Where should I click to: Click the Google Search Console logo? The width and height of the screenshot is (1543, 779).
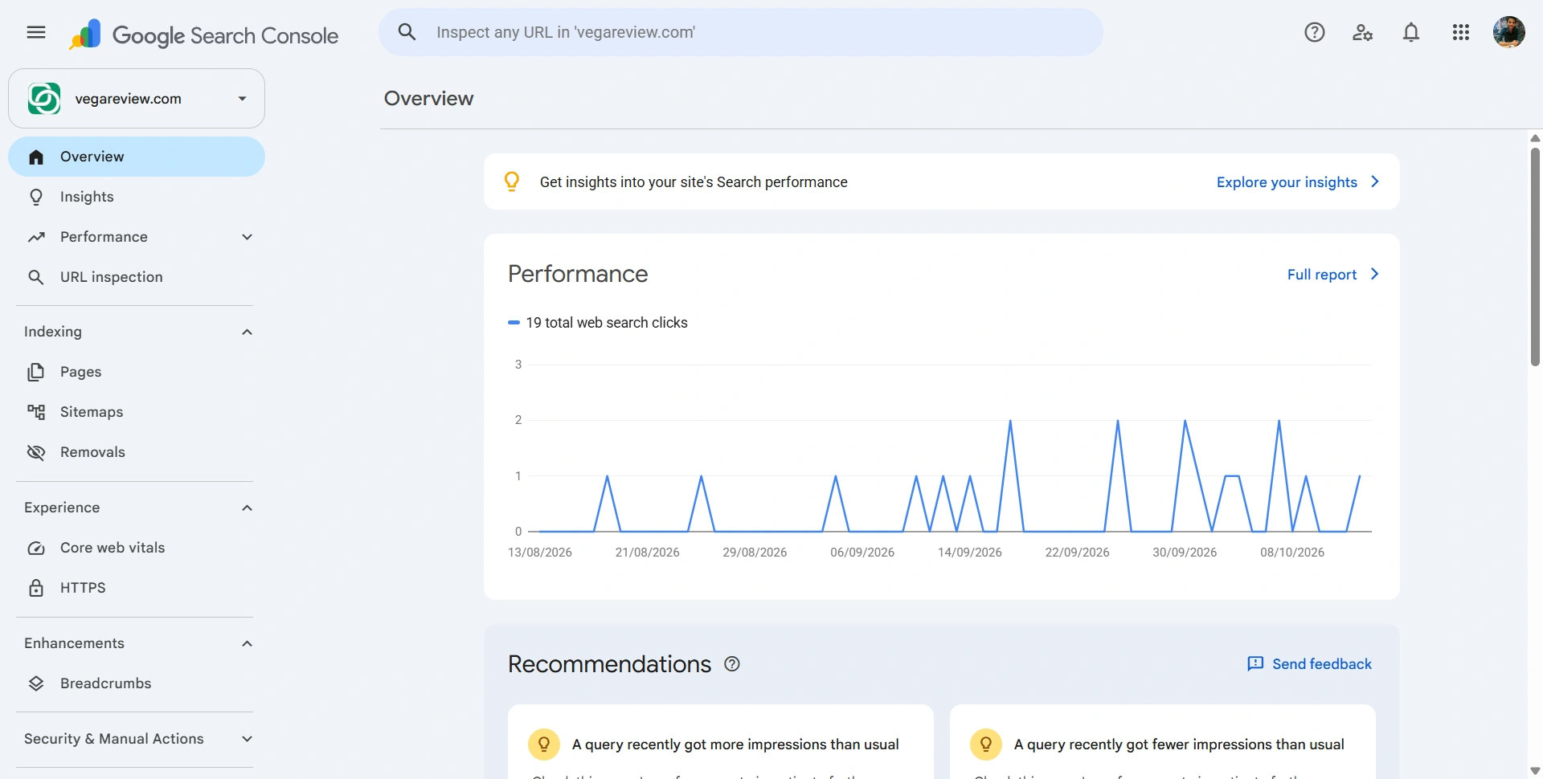204,35
